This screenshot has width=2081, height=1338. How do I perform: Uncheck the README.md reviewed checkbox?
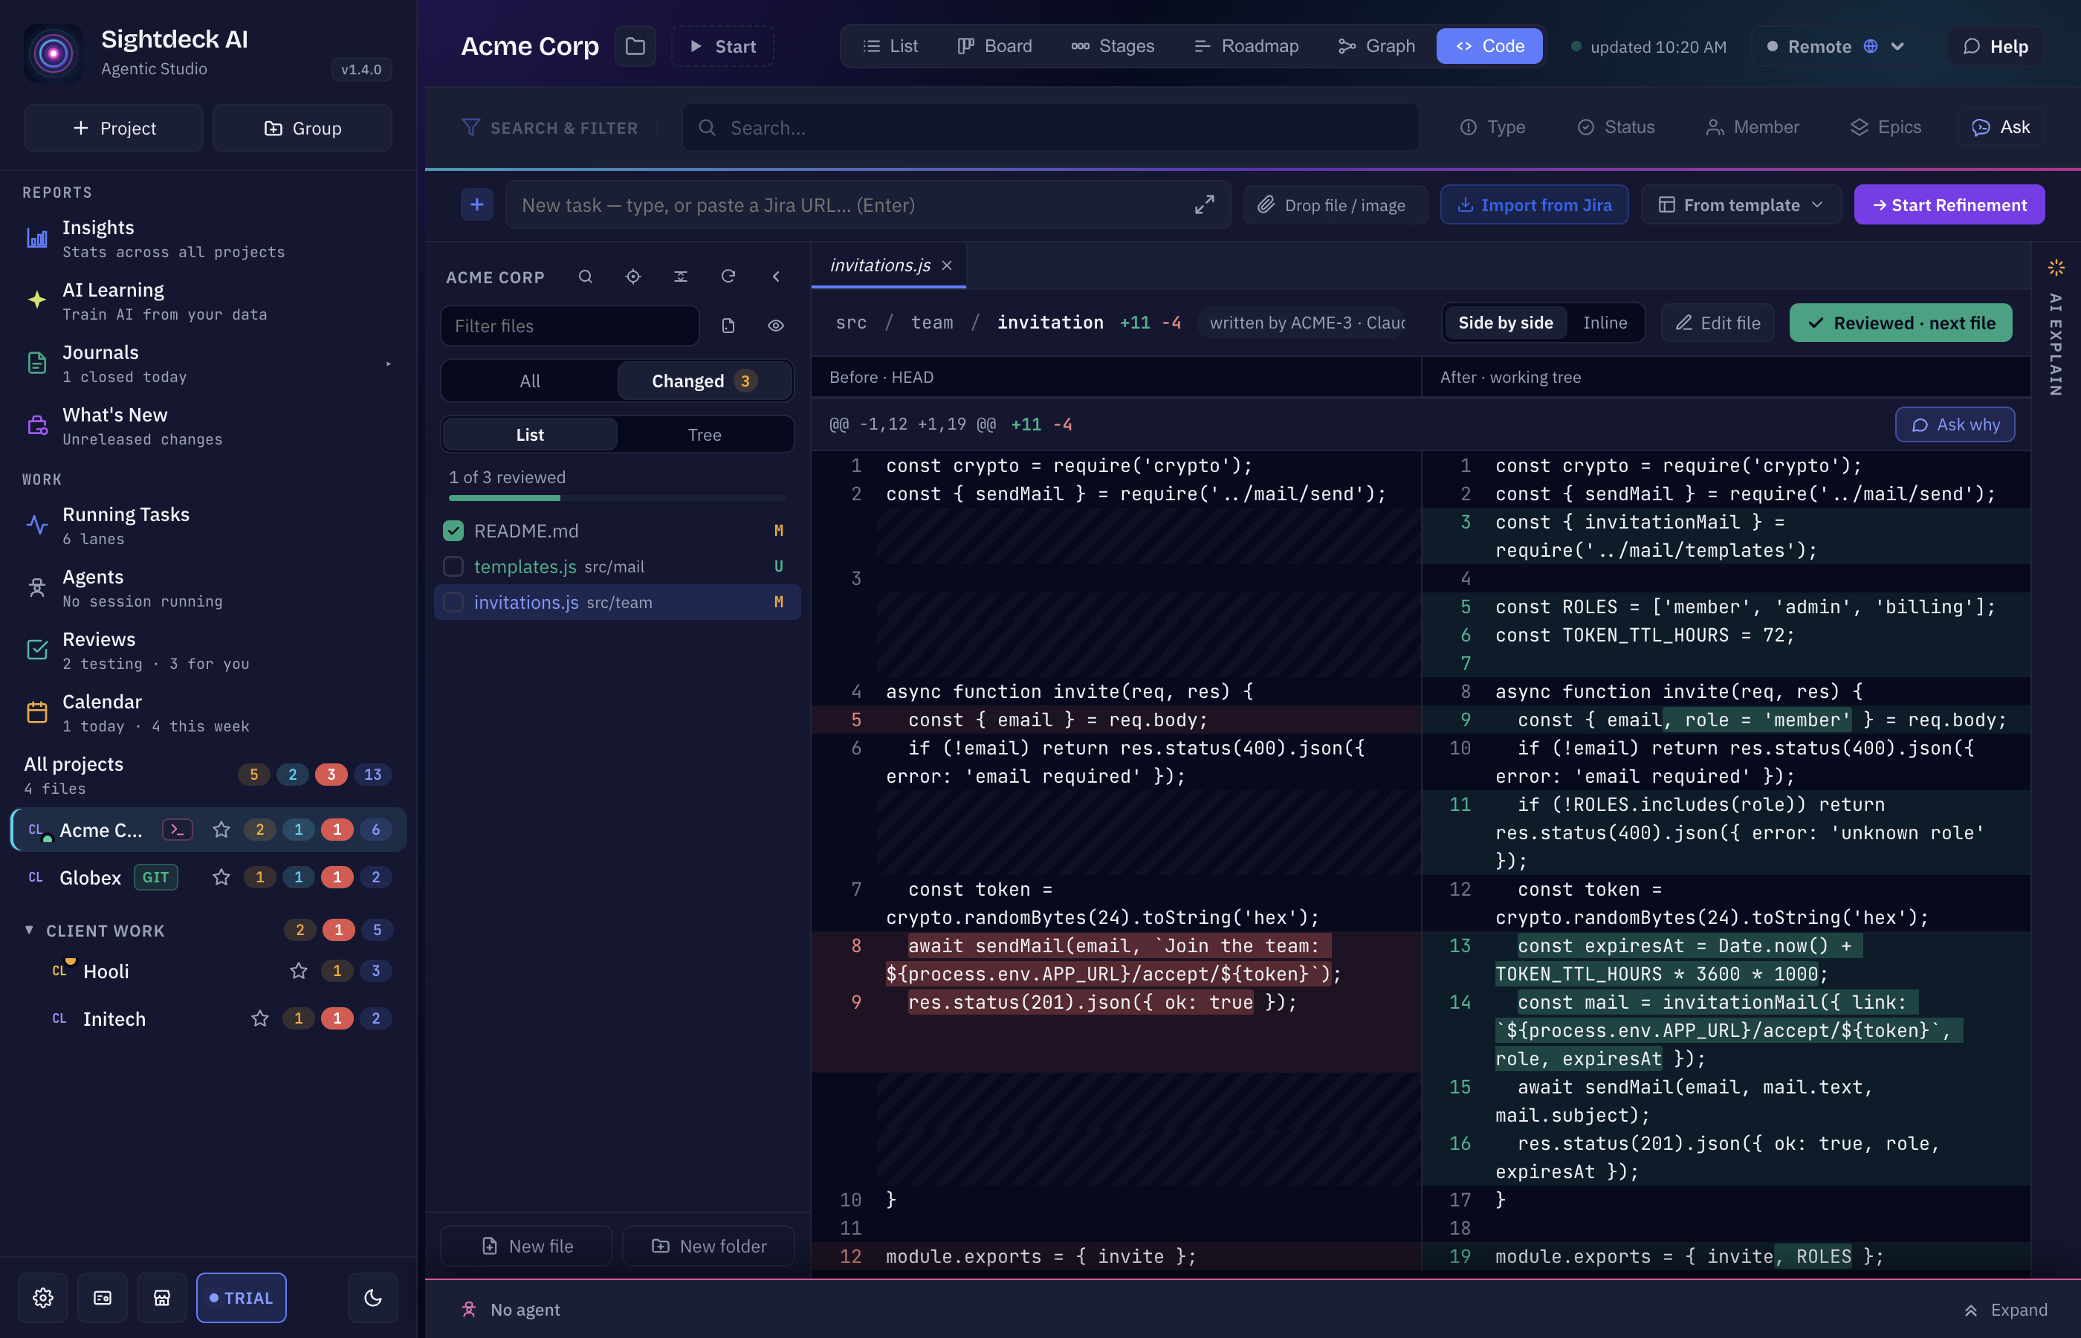[x=453, y=531]
